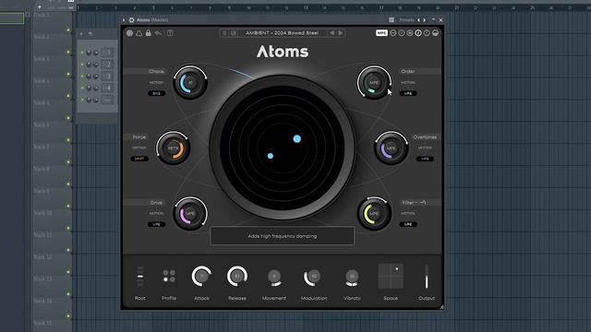
Task: Select next preset in FL wrapper title bar
Action: click(425, 20)
